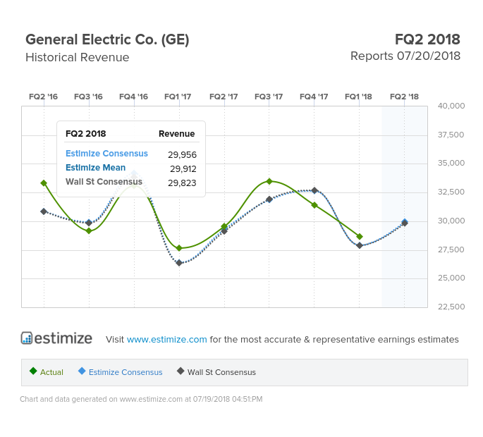Select the FQ2 '18 estimate marker

click(x=405, y=222)
